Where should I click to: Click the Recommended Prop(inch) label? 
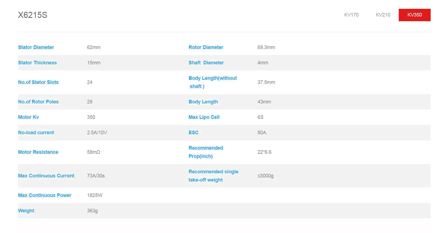tap(206, 152)
